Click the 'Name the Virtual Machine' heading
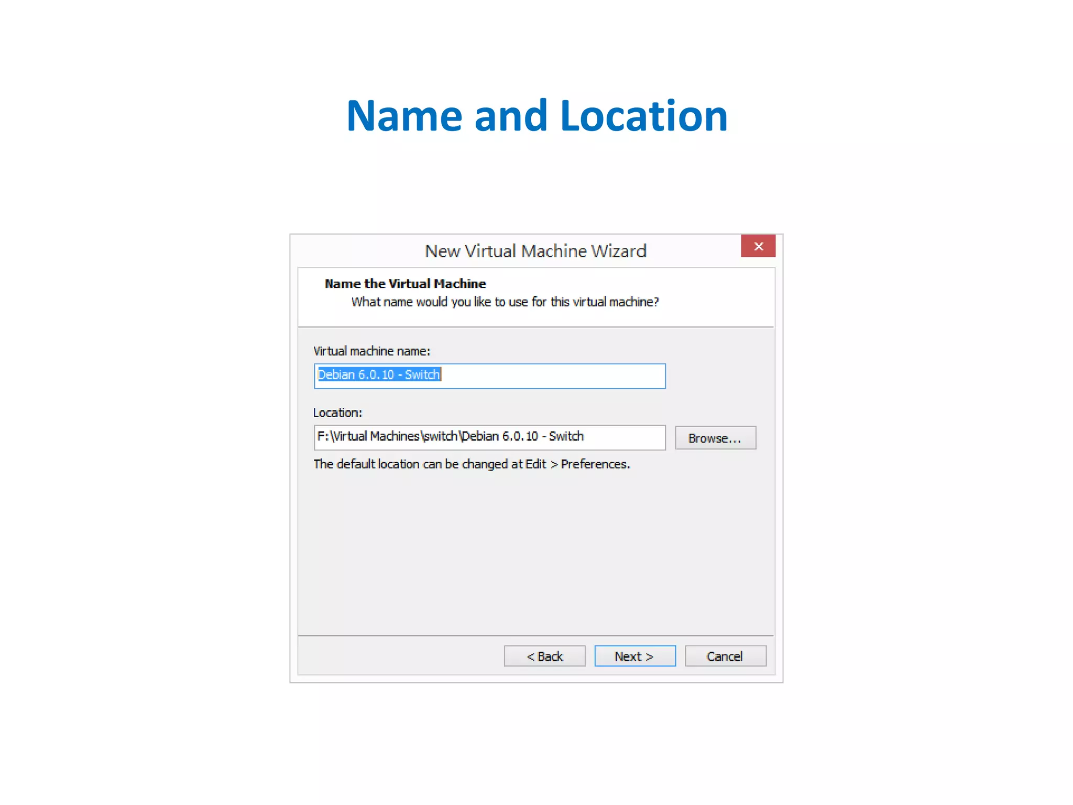Image resolution: width=1073 pixels, height=805 pixels. coord(405,284)
